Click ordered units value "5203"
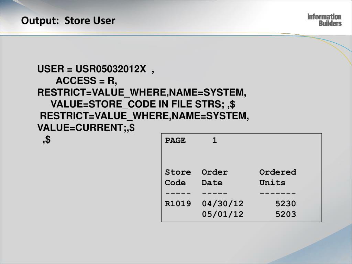This screenshot has width=352, height=264. (x=286, y=214)
